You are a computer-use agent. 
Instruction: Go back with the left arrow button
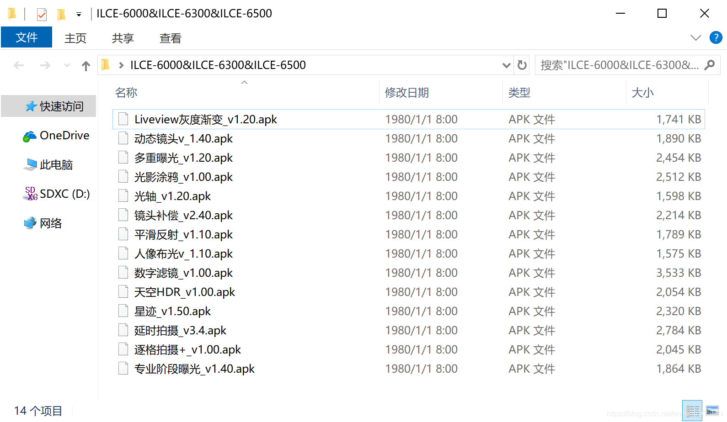[x=19, y=66]
